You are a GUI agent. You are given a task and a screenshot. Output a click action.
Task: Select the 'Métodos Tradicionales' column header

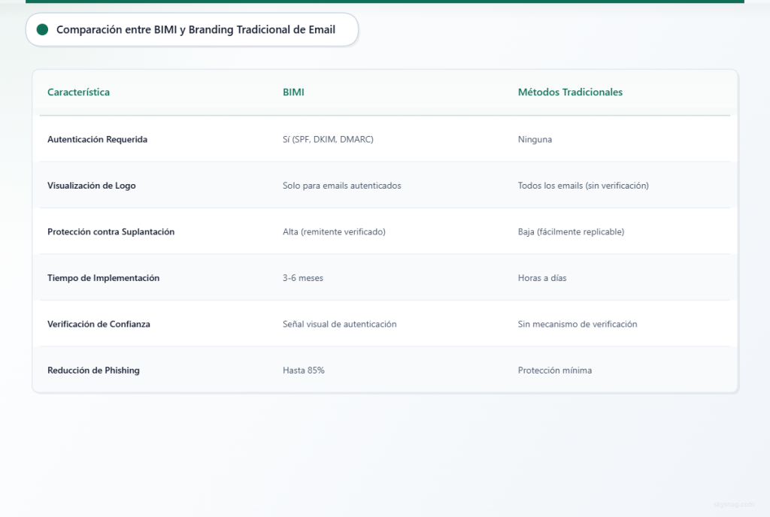point(570,92)
